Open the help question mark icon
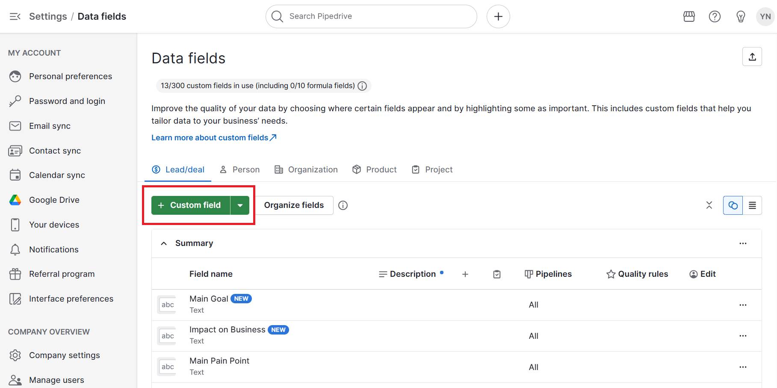 (x=715, y=16)
